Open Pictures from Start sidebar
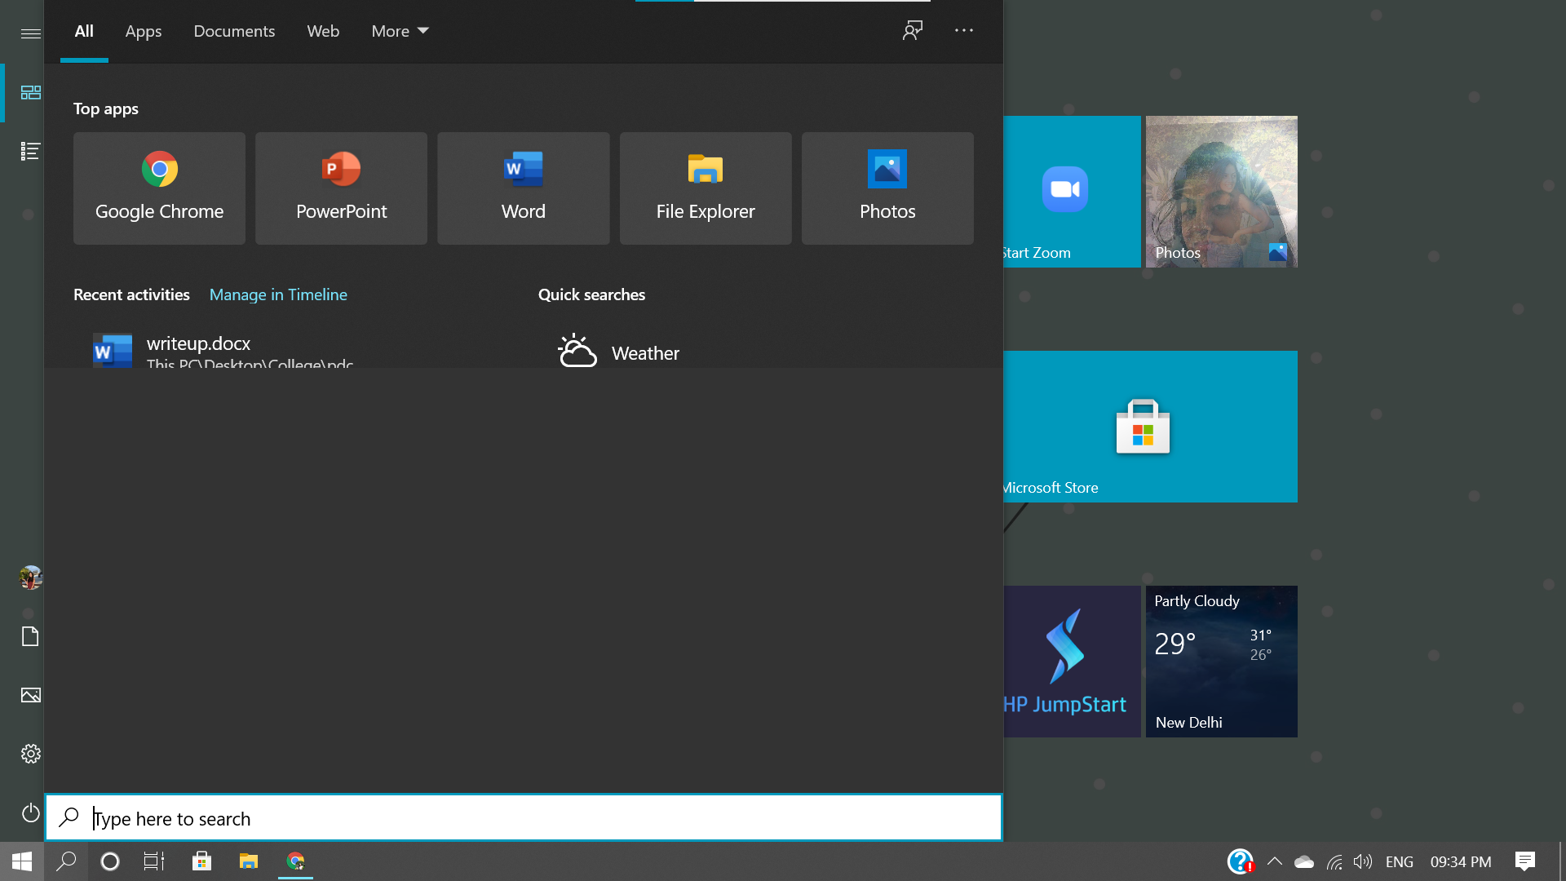Screen dimensions: 1566x881 point(30,695)
